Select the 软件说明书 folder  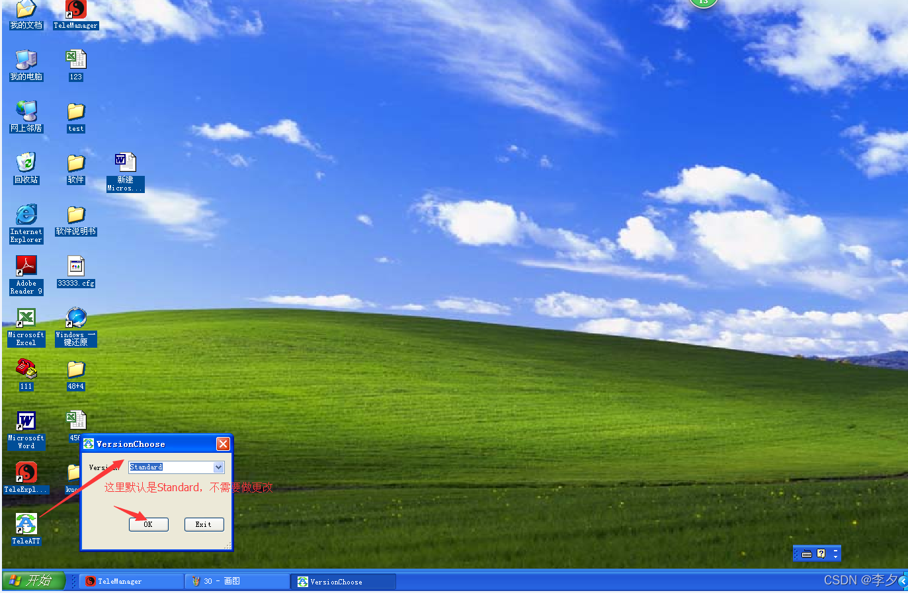tap(76, 220)
